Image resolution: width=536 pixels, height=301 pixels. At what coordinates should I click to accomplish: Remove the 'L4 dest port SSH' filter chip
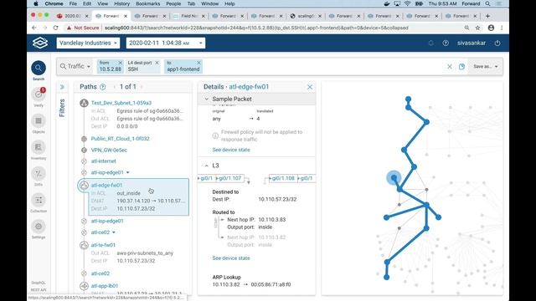pos(157,63)
